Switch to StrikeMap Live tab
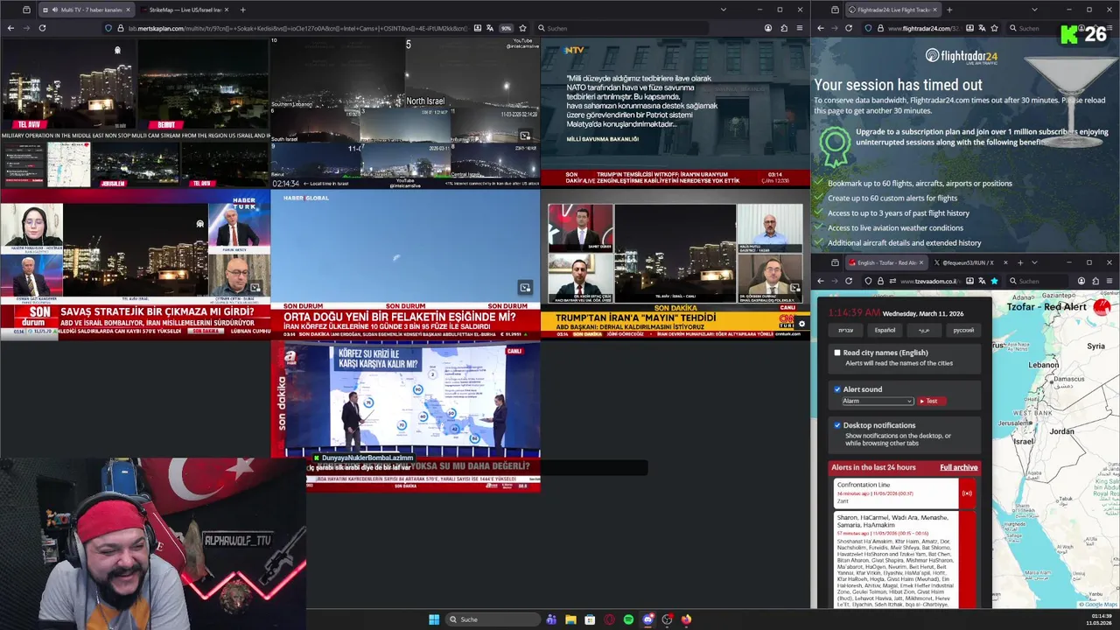This screenshot has height=630, width=1120. [184, 10]
